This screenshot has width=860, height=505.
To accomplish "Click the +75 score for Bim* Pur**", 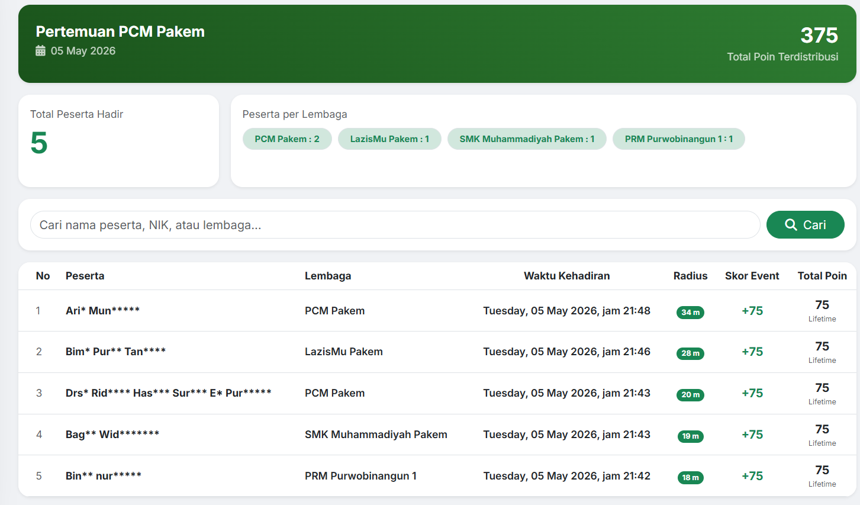I will (x=752, y=352).
